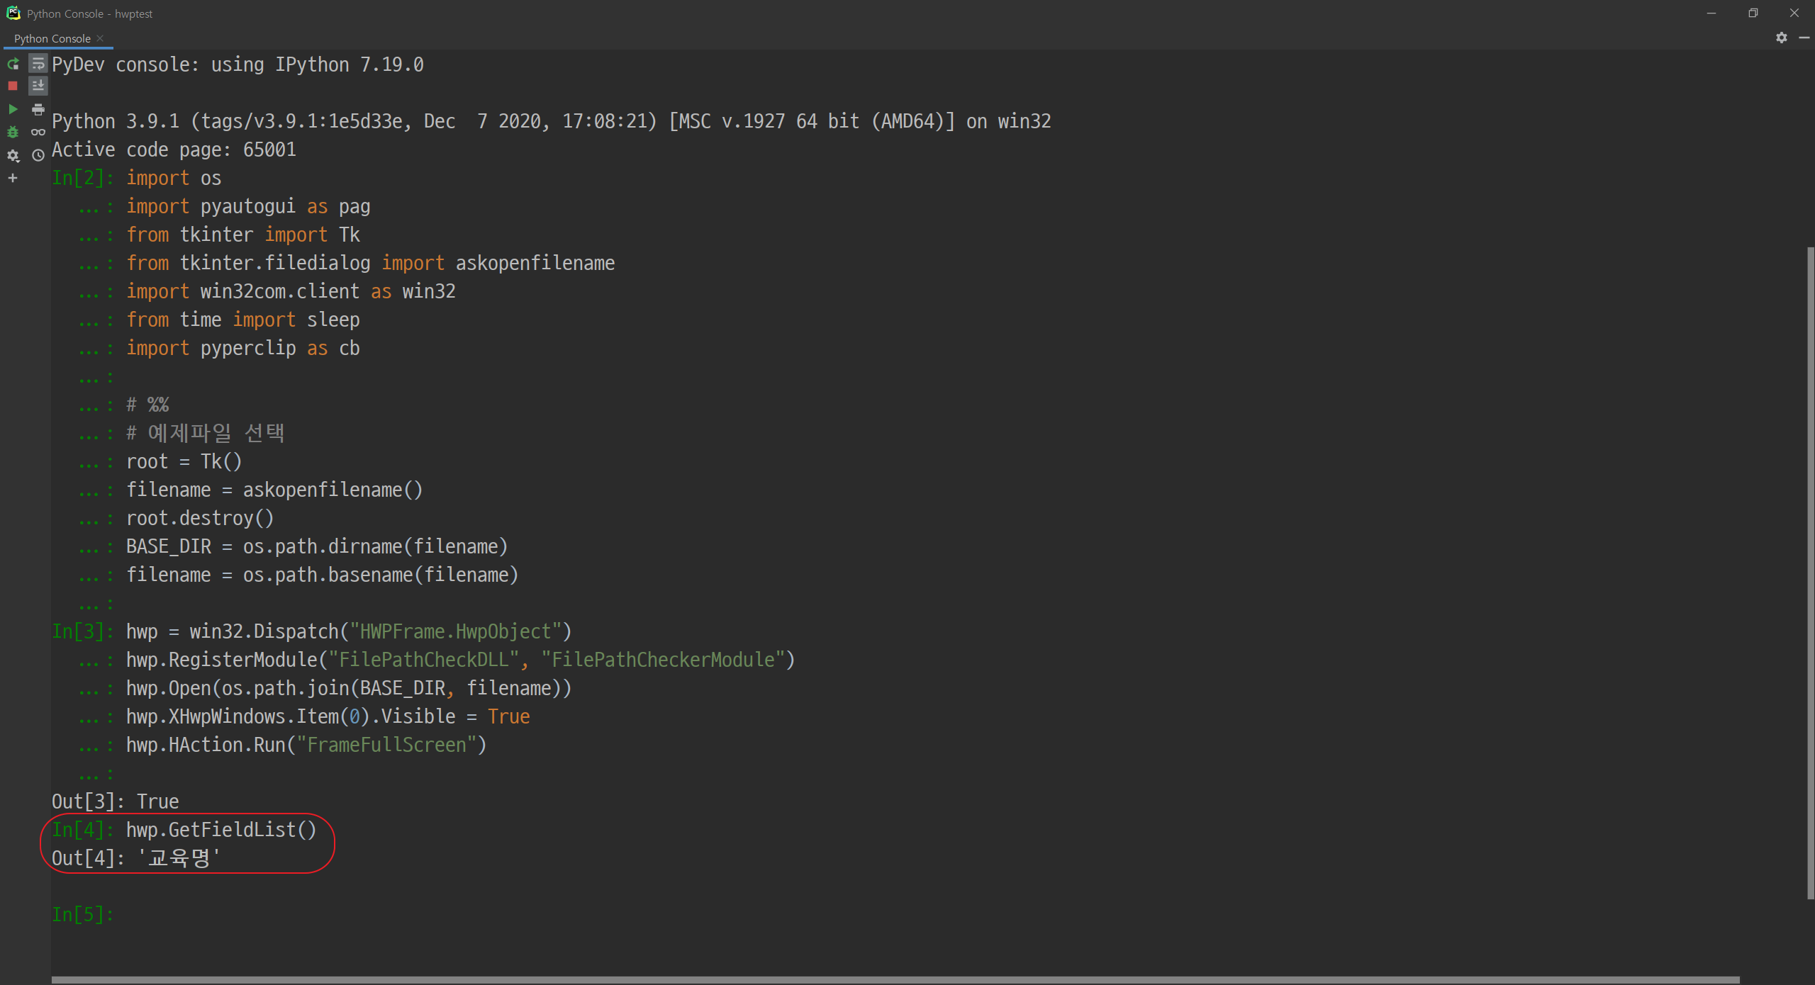Close the Python Console tab
1815x985 pixels.
tap(100, 38)
